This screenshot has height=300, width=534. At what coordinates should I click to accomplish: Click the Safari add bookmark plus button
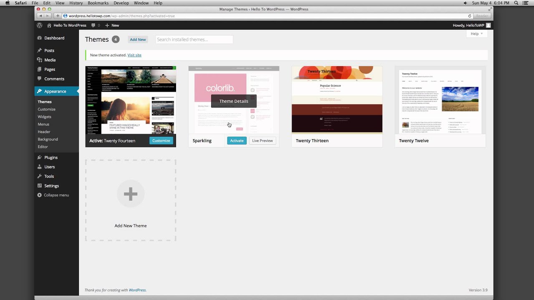pyautogui.click(x=58, y=16)
